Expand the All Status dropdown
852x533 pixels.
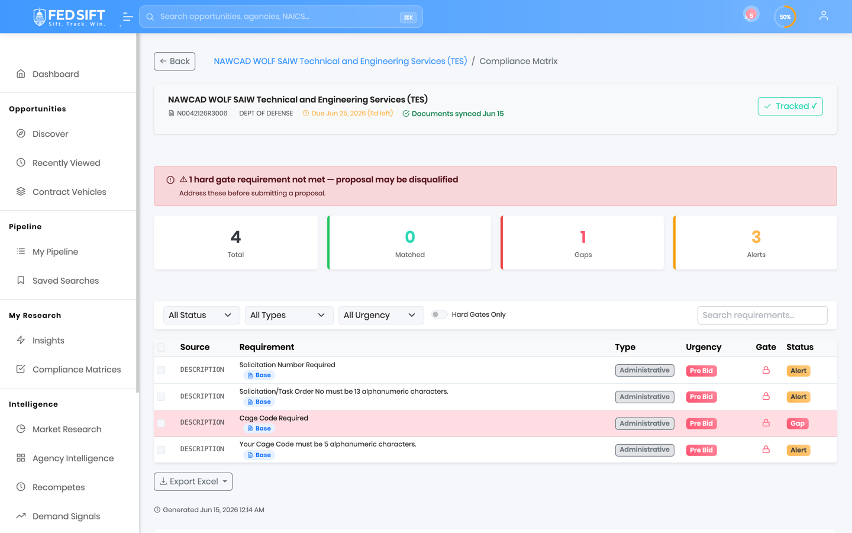(201, 315)
